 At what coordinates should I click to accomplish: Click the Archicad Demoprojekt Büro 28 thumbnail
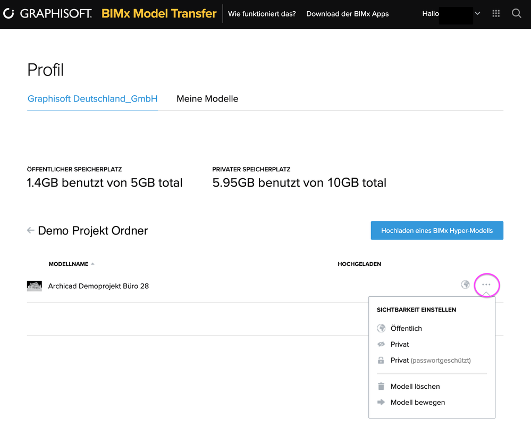click(x=35, y=286)
